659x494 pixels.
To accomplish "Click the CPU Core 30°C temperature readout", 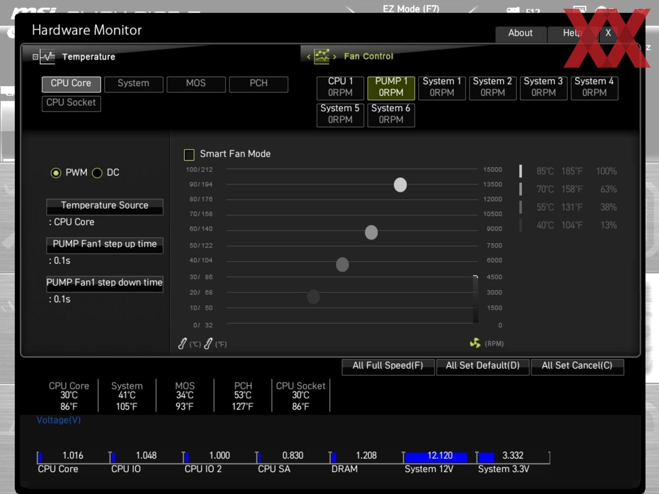I will click(x=69, y=396).
